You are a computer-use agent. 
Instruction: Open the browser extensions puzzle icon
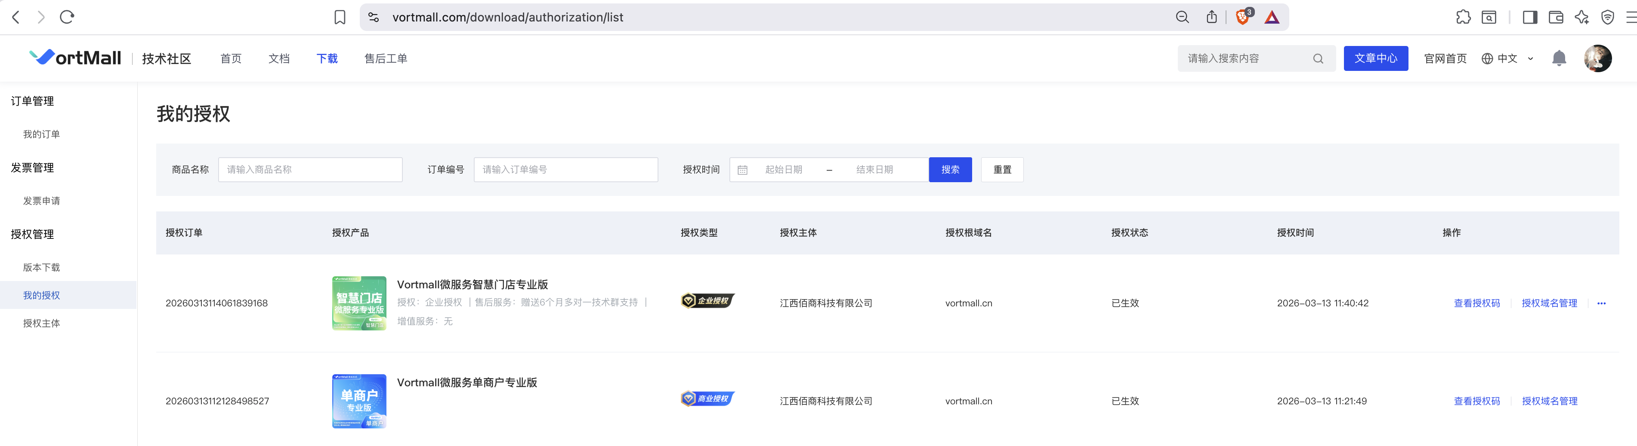[1463, 17]
